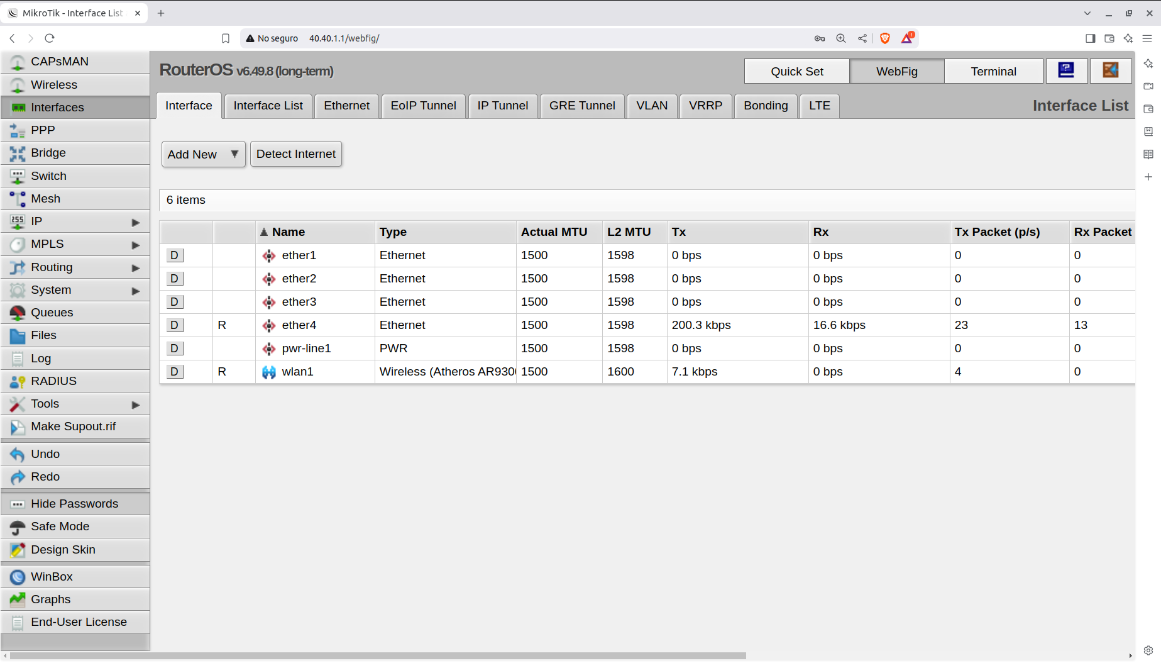Reload the page

coord(50,38)
